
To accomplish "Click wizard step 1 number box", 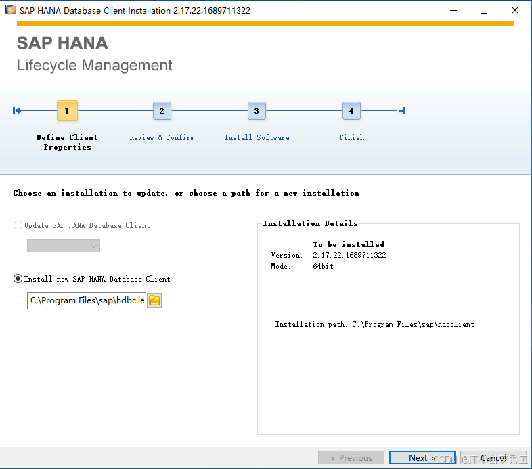I will 67,110.
